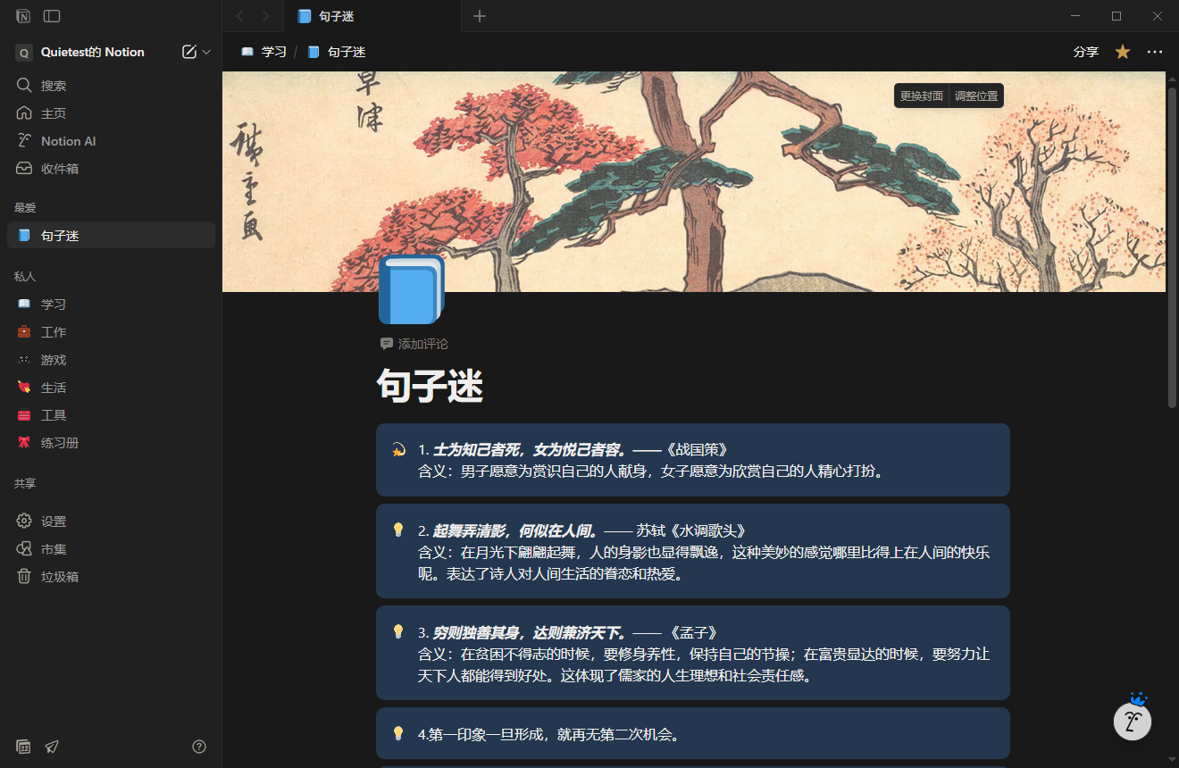Collapse the sidebar with the panel toggle
This screenshot has height=768, width=1179.
click(x=51, y=16)
